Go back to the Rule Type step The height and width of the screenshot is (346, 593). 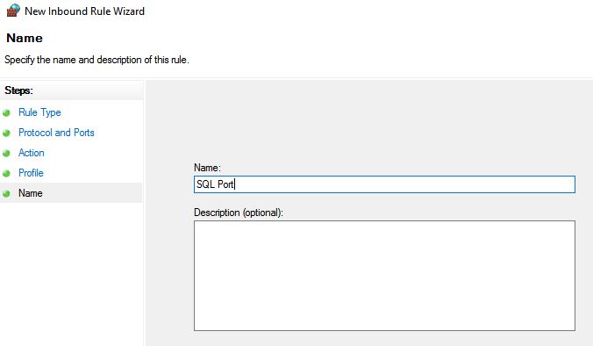tap(39, 112)
